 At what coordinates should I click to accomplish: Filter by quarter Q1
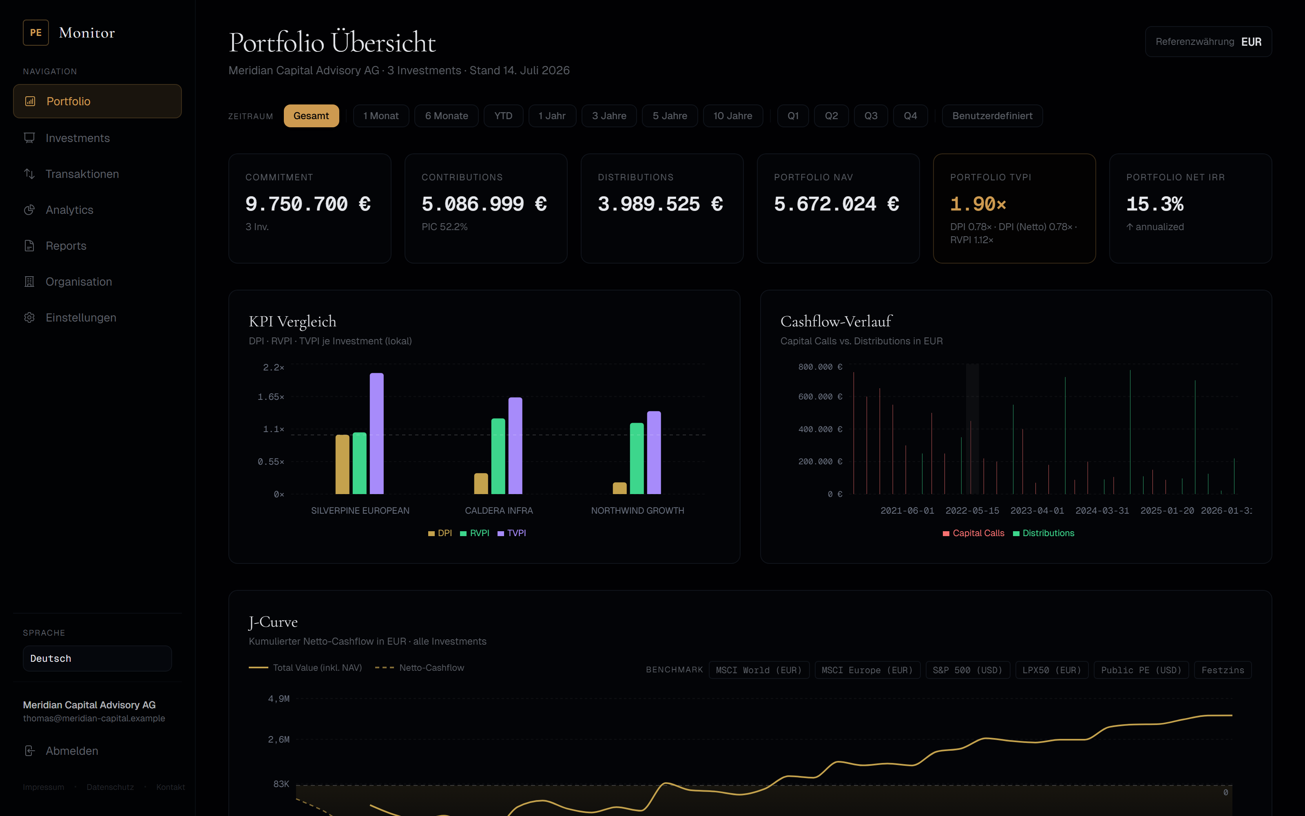click(x=793, y=115)
